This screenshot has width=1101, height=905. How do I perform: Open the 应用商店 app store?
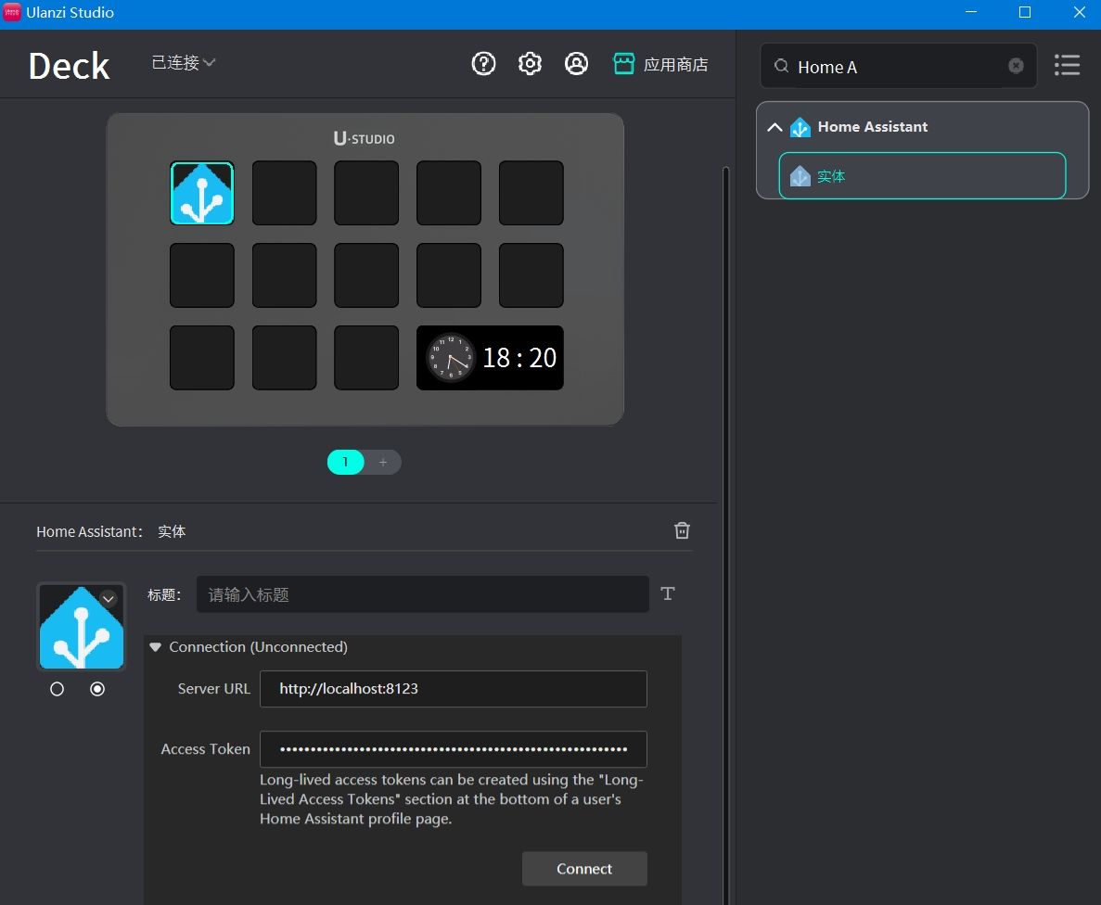click(660, 64)
